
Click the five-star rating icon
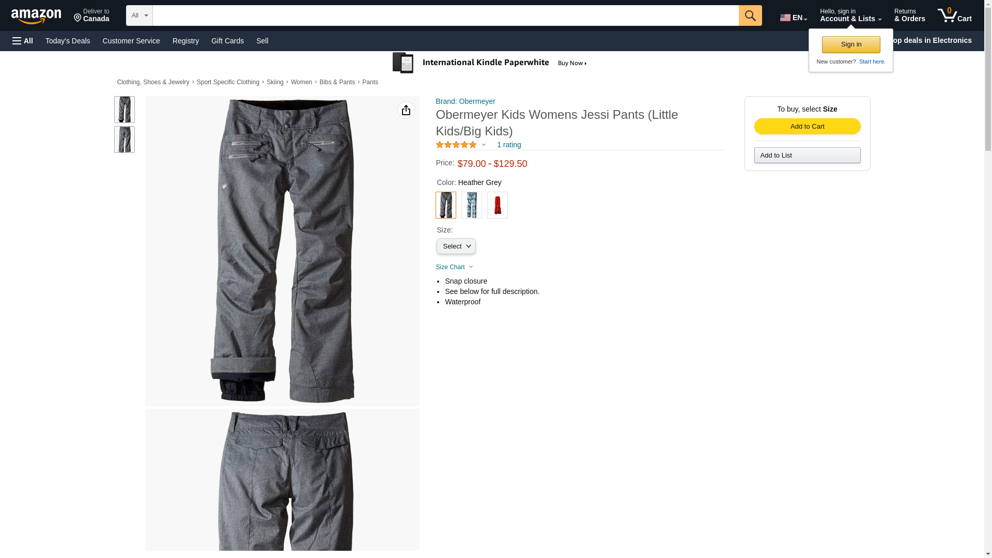point(456,145)
